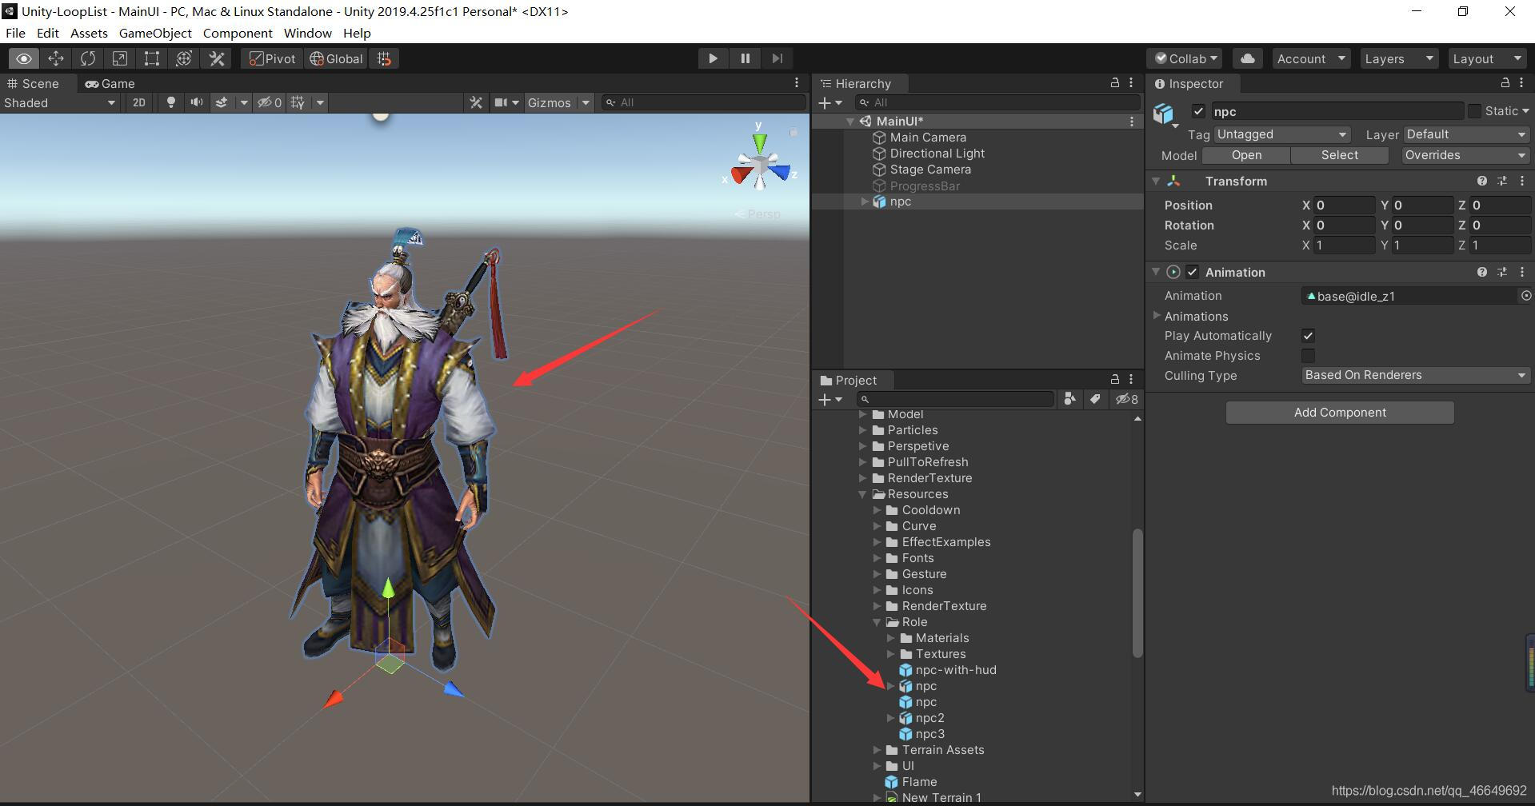The image size is (1535, 806).
Task: Select the Move tool
Action: 56,58
